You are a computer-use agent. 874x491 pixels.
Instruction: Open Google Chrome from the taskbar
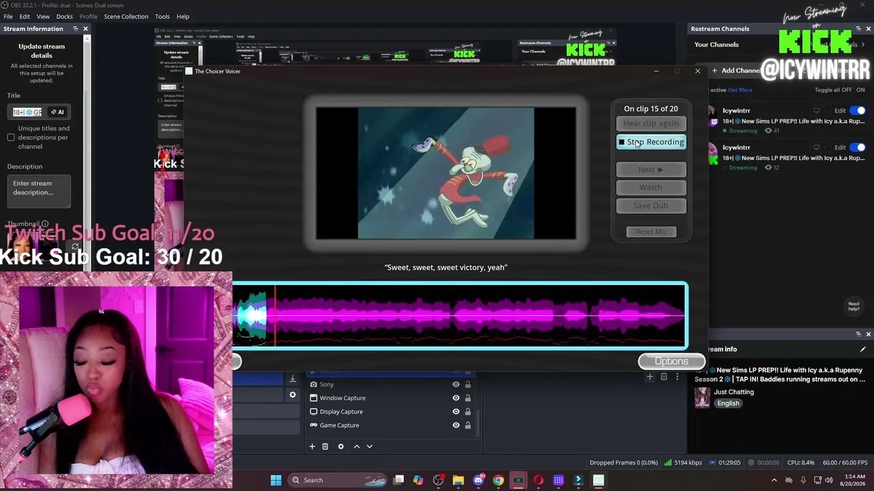[x=498, y=480]
